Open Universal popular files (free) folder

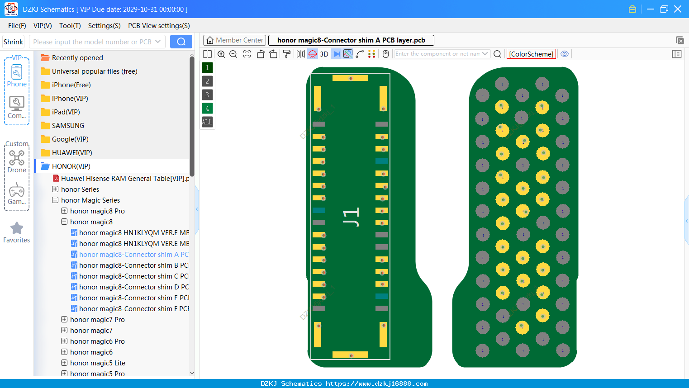[x=95, y=71]
